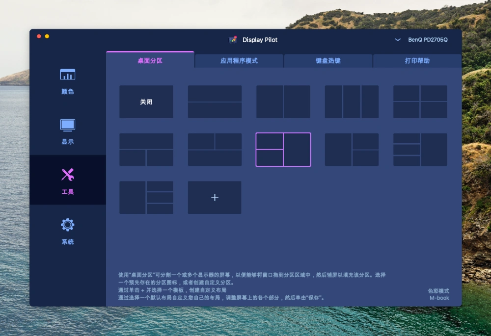The width and height of the screenshot is (491, 336).
Task: Choose the three-left one-right layout
Action: pyautogui.click(x=420, y=150)
